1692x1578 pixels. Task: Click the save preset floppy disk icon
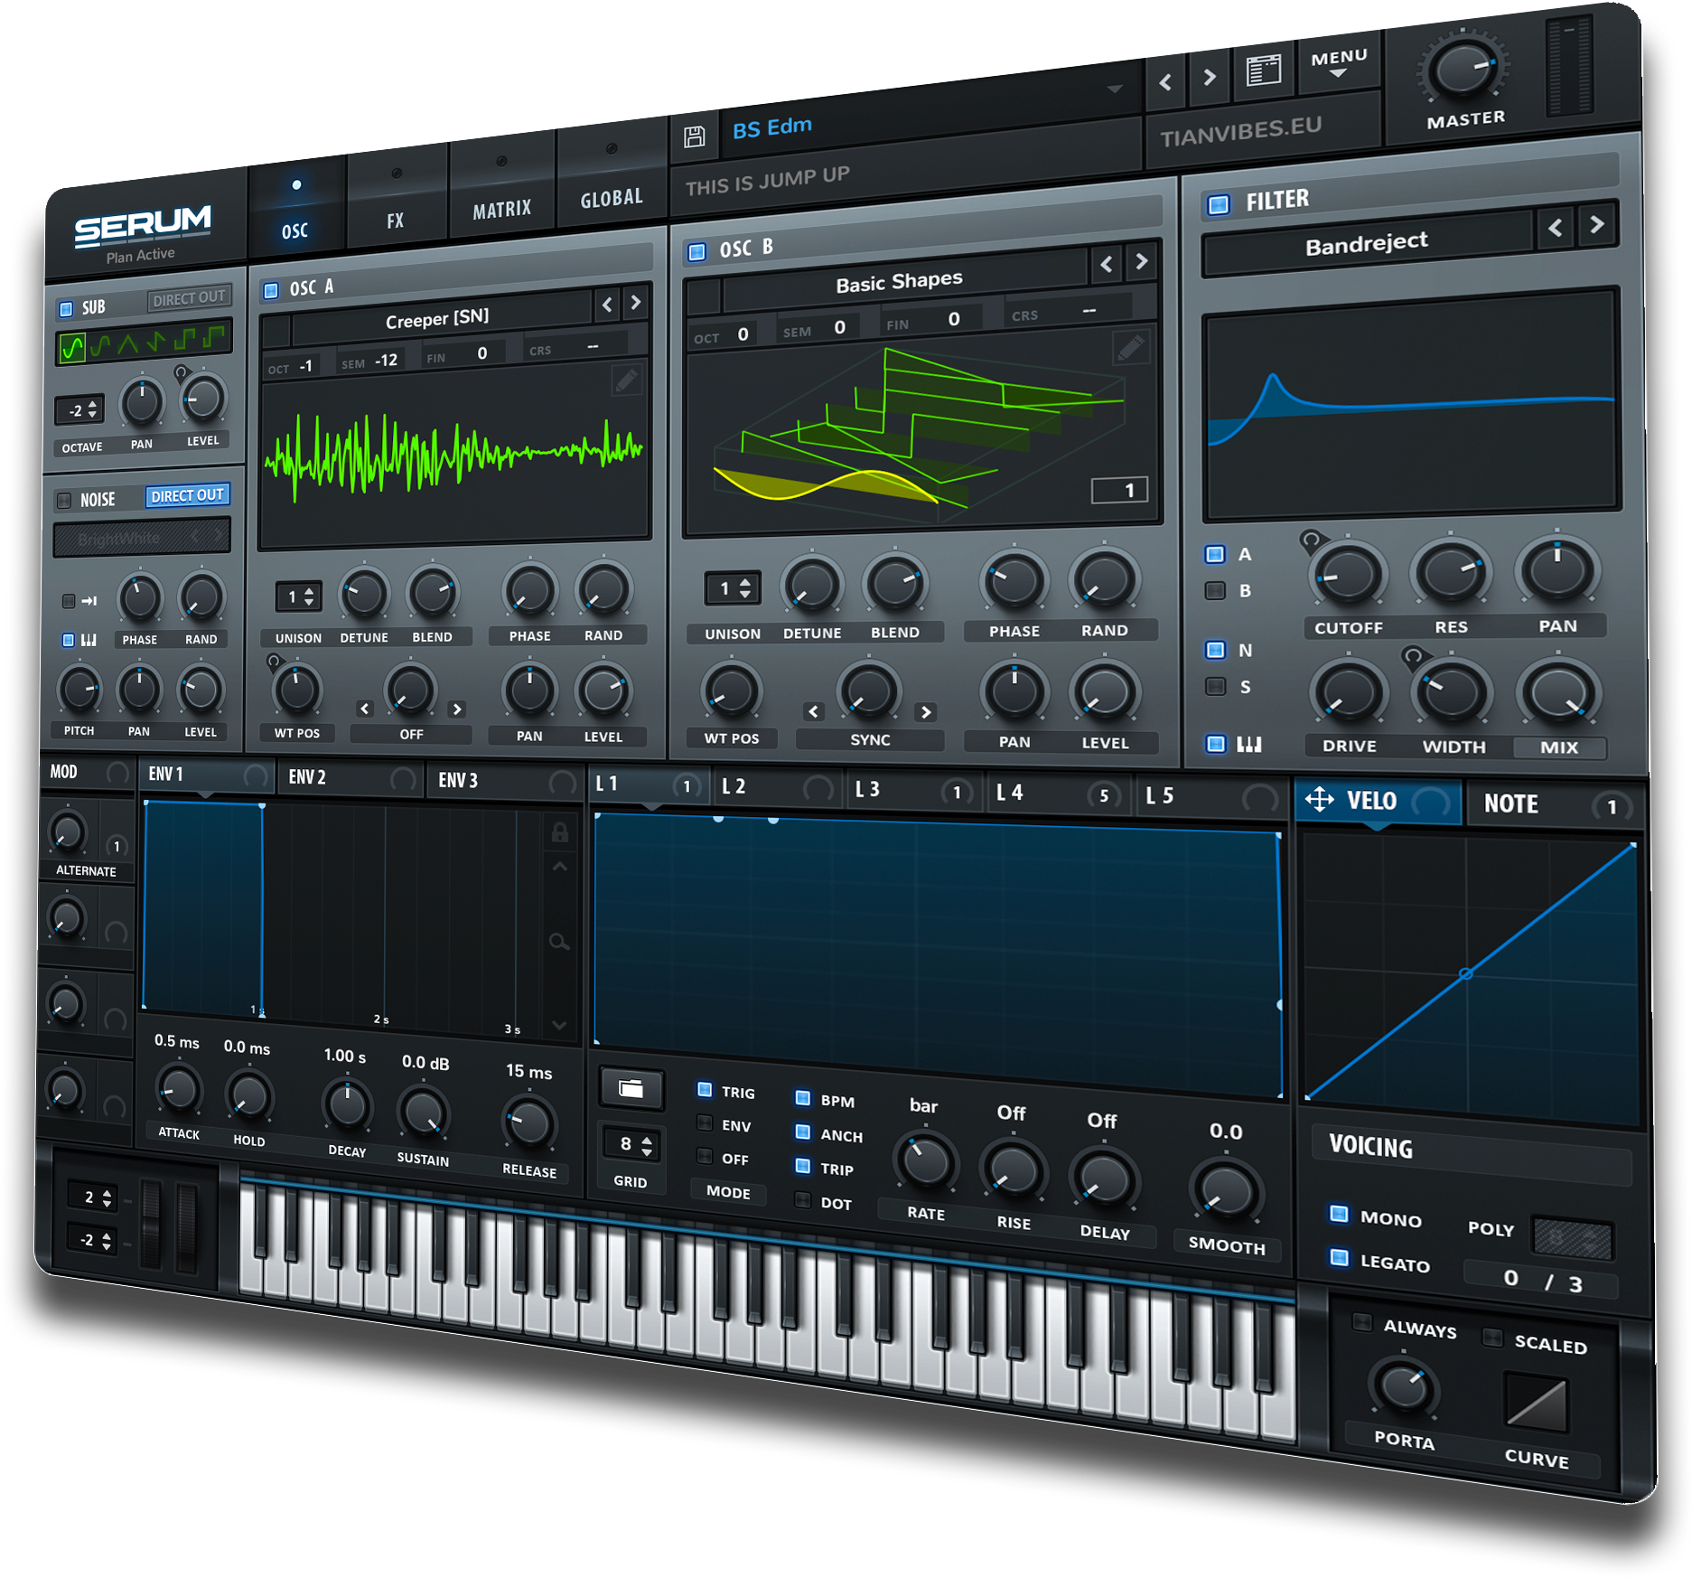pos(694,136)
